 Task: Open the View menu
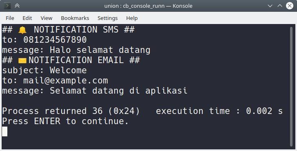(47, 18)
